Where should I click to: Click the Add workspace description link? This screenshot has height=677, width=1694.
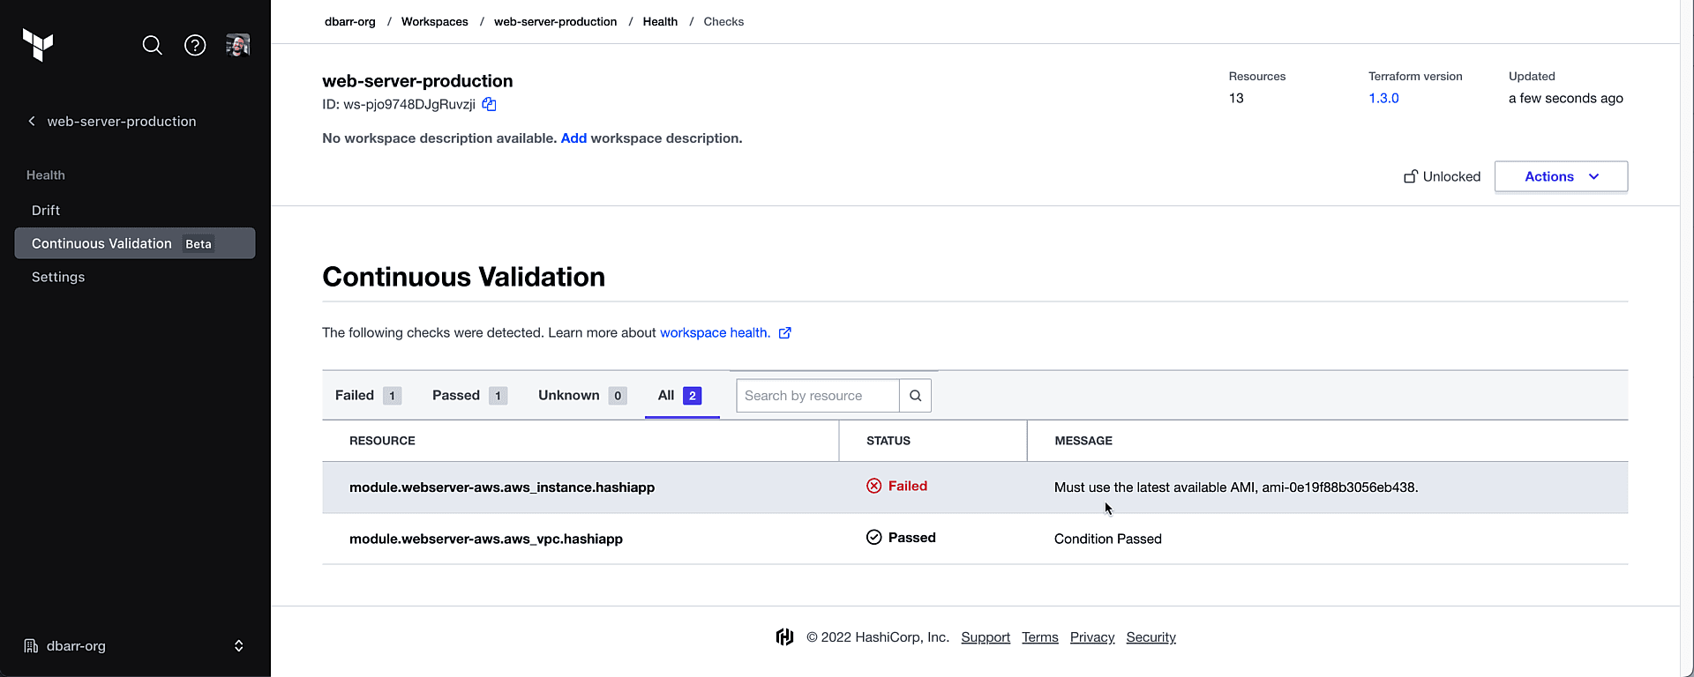573,138
